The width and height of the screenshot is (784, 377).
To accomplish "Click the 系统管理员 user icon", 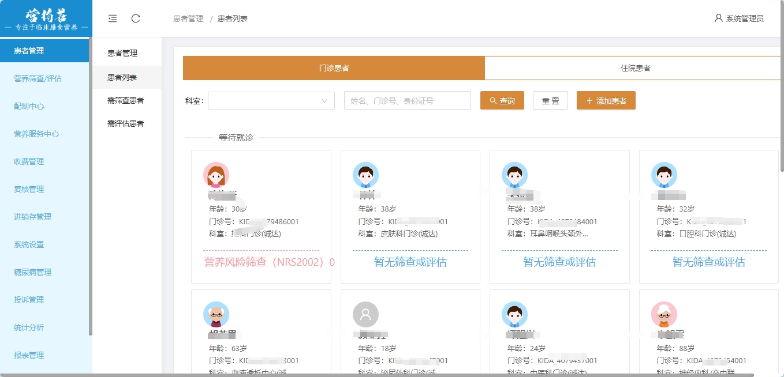I will coord(718,18).
